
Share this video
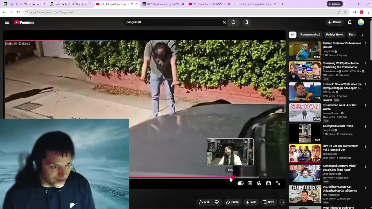[232, 202]
